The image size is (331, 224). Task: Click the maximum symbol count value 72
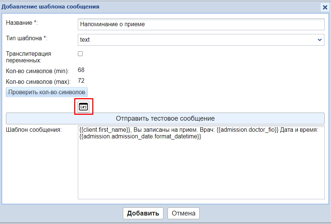(82, 80)
